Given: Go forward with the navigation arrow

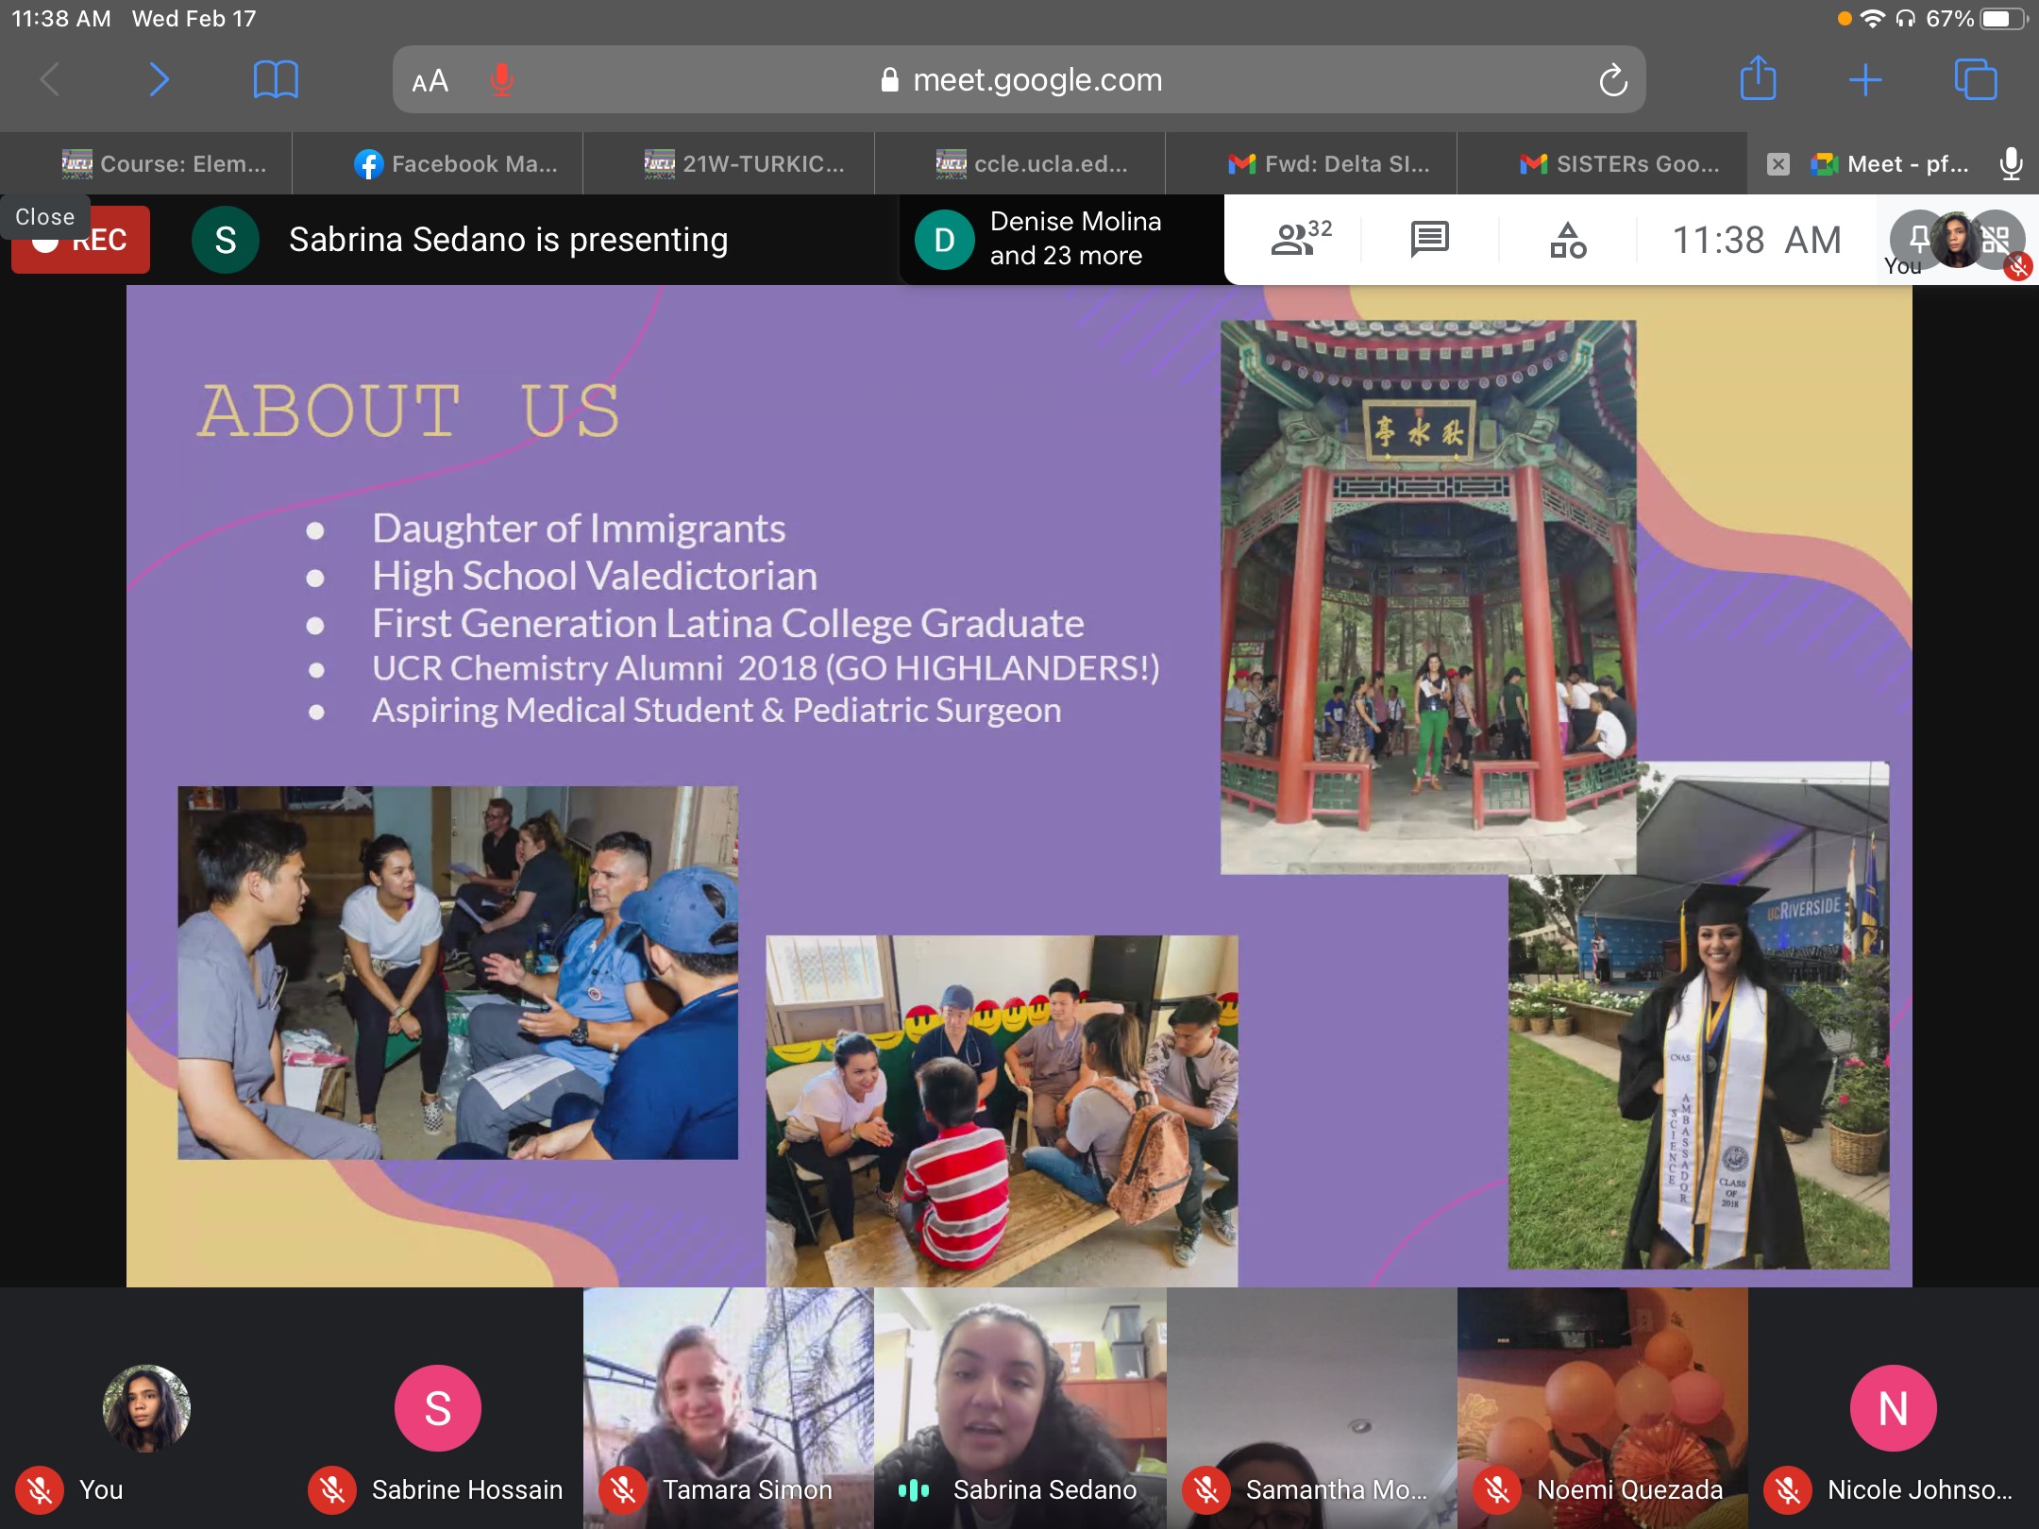Looking at the screenshot, I should pos(160,79).
